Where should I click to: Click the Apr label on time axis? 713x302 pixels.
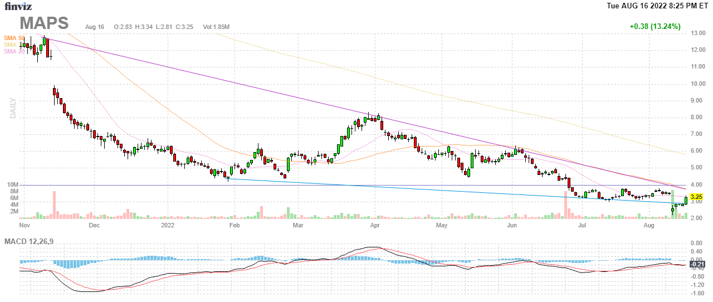375,226
